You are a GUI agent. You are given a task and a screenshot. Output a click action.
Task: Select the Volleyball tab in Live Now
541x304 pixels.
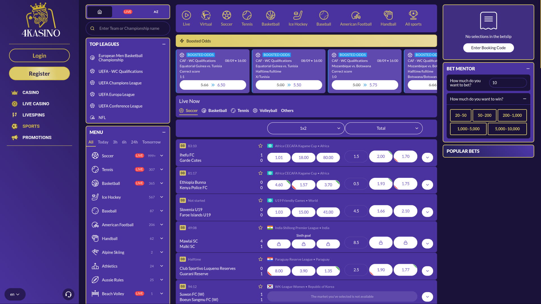click(265, 110)
